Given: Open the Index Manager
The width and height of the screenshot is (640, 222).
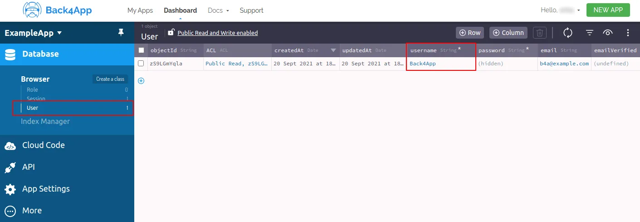Looking at the screenshot, I should pos(45,121).
